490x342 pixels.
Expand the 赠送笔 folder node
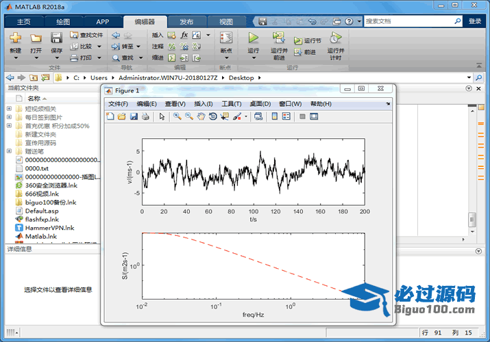click(9, 152)
